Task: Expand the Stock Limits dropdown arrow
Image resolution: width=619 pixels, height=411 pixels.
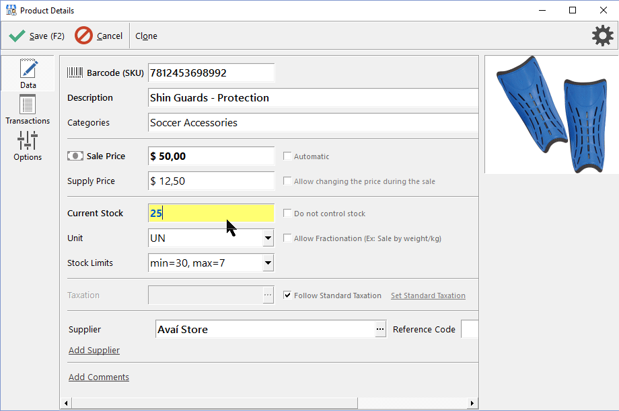Action: (268, 263)
